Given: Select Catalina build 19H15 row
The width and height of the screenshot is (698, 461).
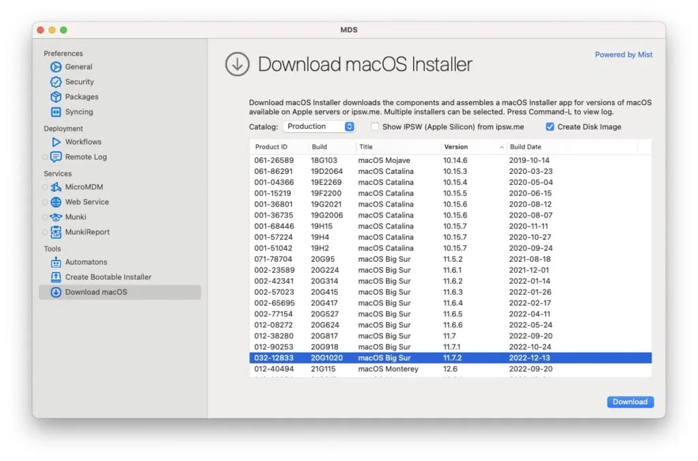Looking at the screenshot, I should pos(451,226).
